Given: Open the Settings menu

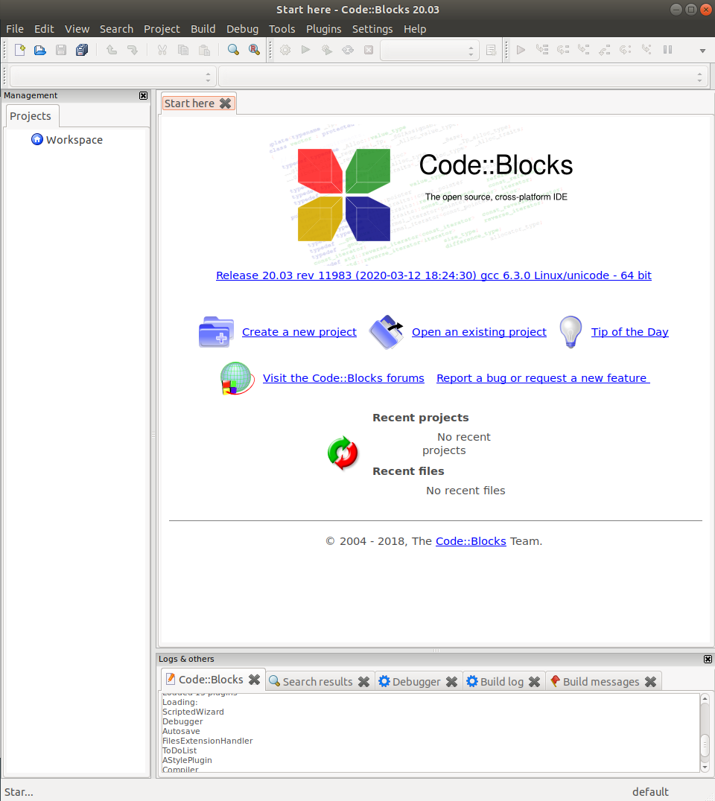Looking at the screenshot, I should [372, 29].
